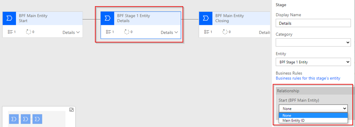Open the Relationship dropdown currently set to None
355x127 pixels.
313,108
